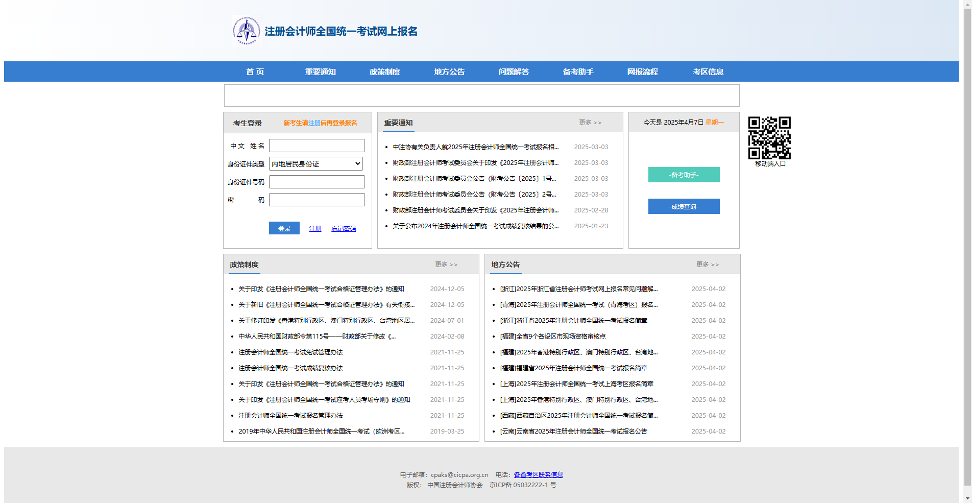Click the CPA exam site logo icon

coord(247,30)
